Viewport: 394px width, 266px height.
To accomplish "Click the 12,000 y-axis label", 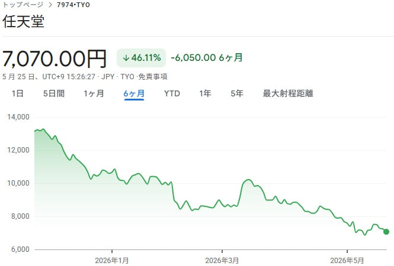I will (x=18, y=150).
